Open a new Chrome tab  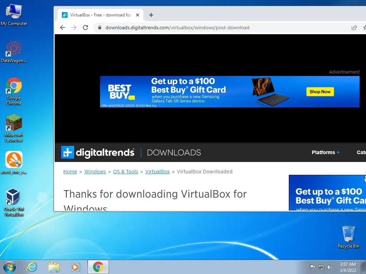[151, 15]
